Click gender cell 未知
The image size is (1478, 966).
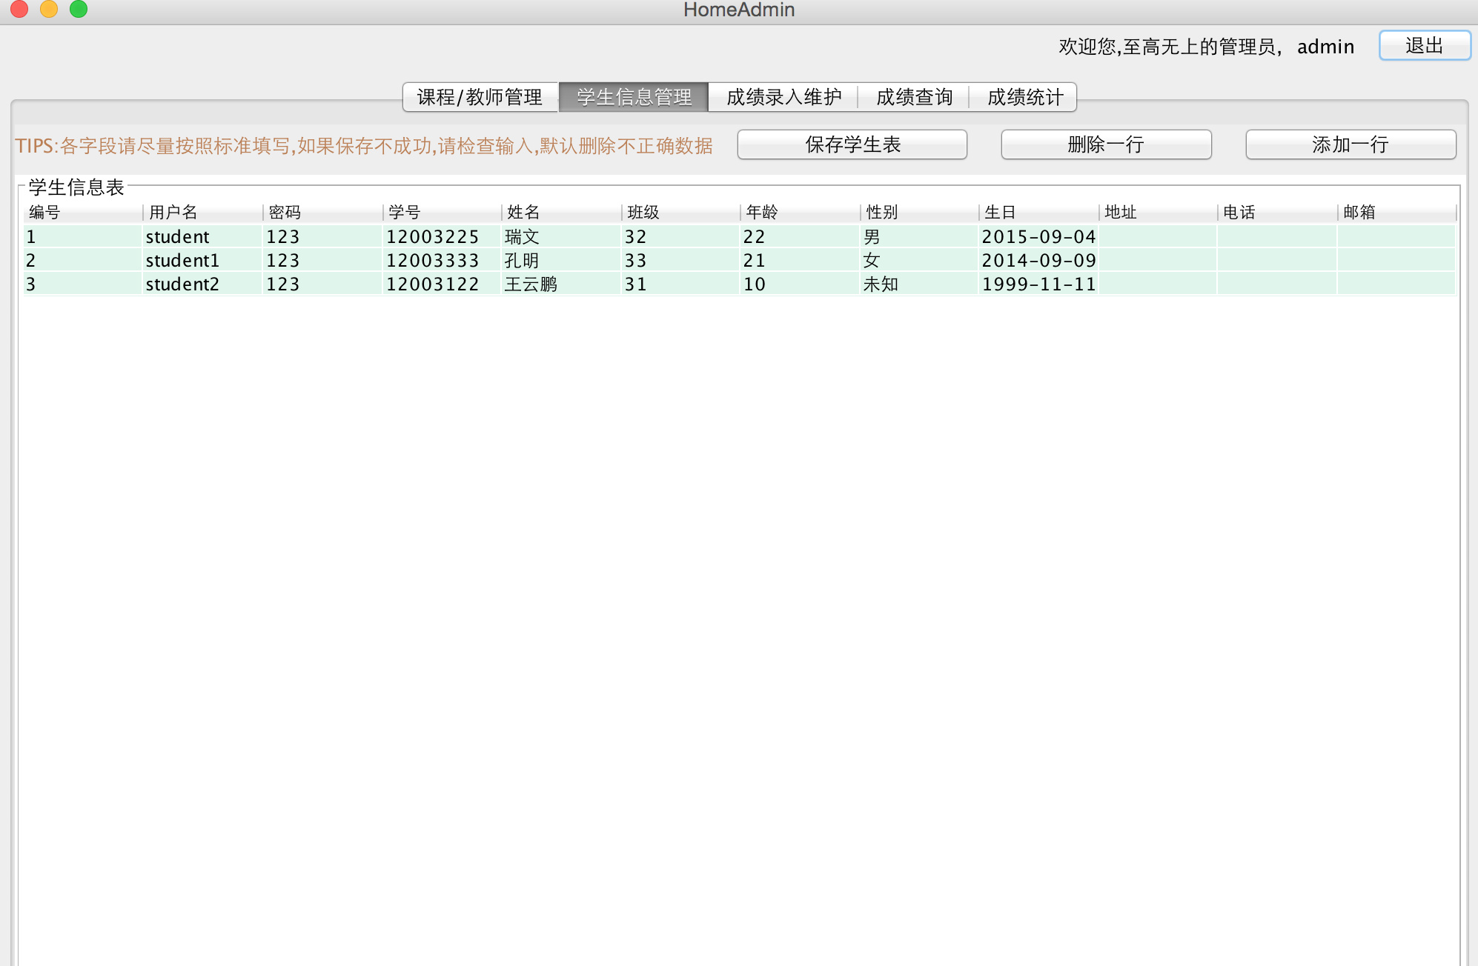click(881, 284)
